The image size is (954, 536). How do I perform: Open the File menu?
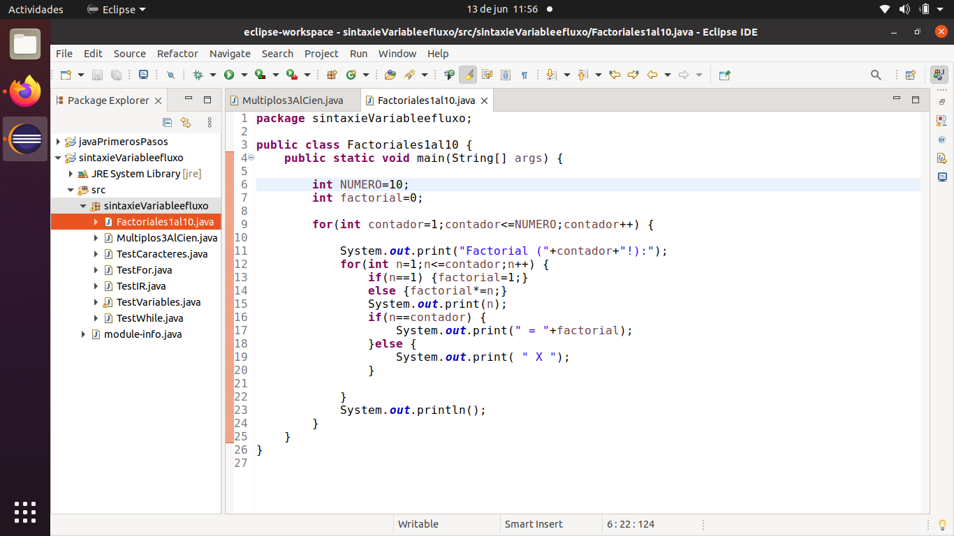[x=64, y=54]
